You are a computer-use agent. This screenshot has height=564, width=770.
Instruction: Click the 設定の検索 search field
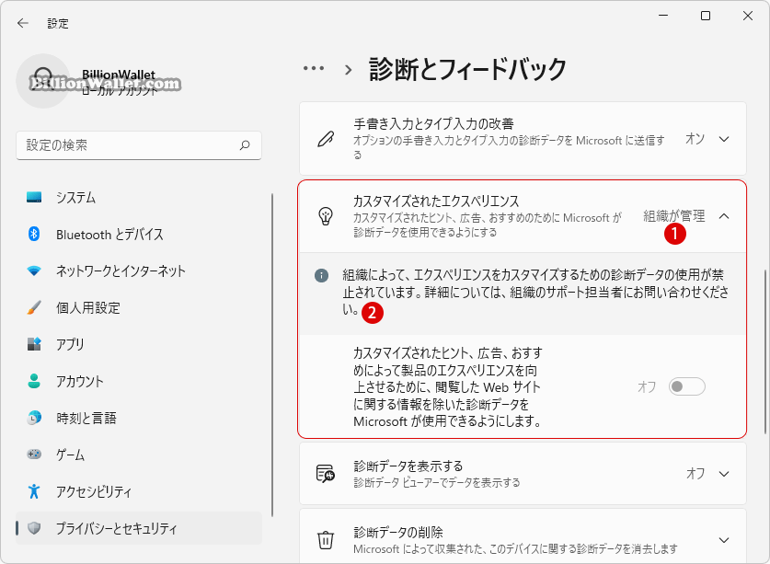click(x=139, y=145)
